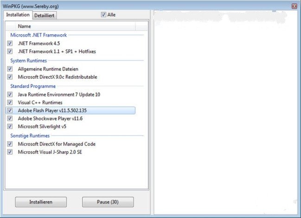Select the Sonstige Runtimes group header
The width and height of the screenshot is (301, 218).
point(30,136)
